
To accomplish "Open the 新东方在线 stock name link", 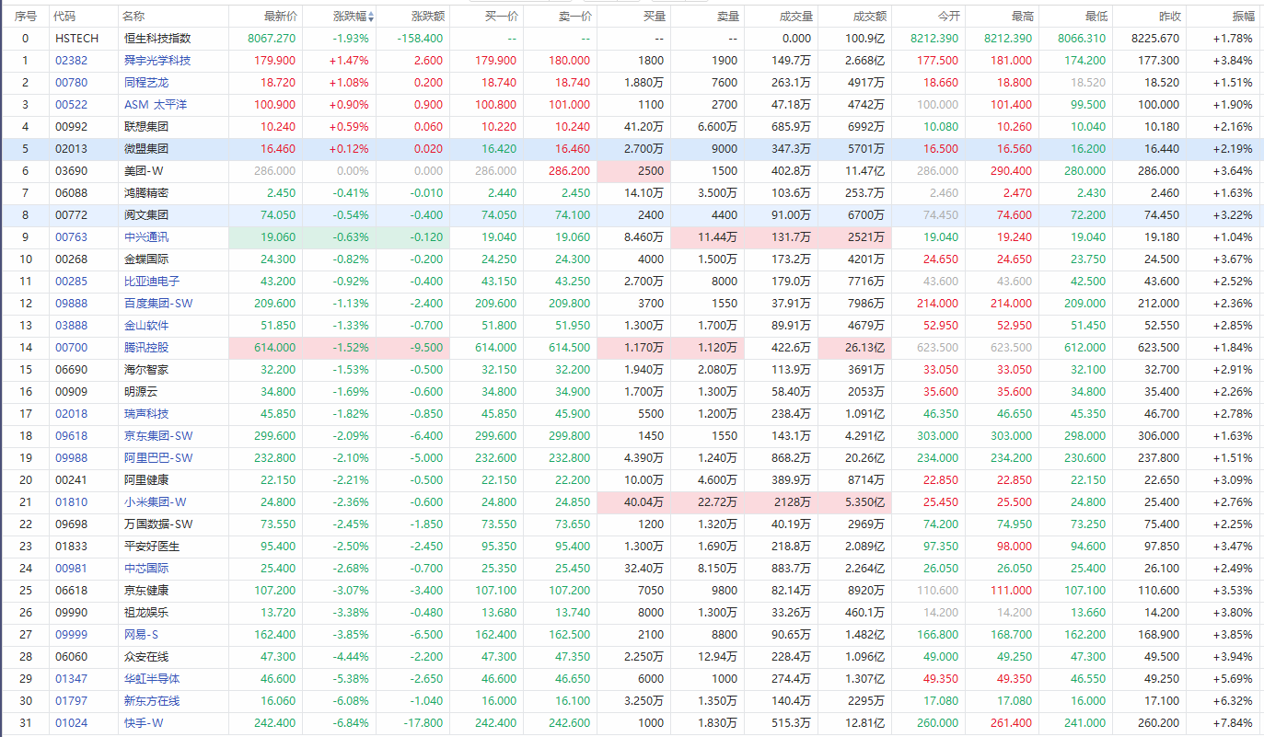I will click(x=152, y=701).
